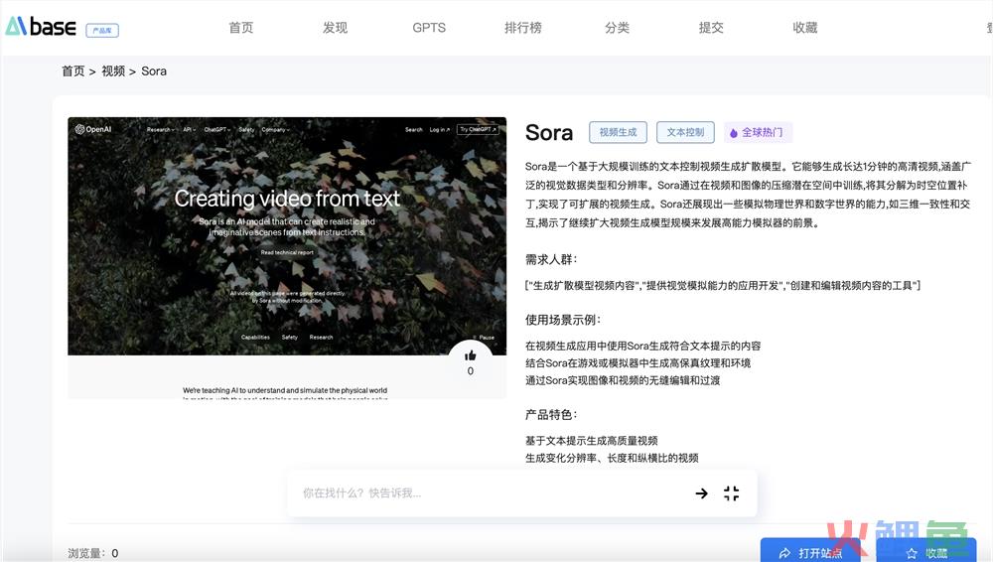Select the 文本控制 tag

[685, 132]
